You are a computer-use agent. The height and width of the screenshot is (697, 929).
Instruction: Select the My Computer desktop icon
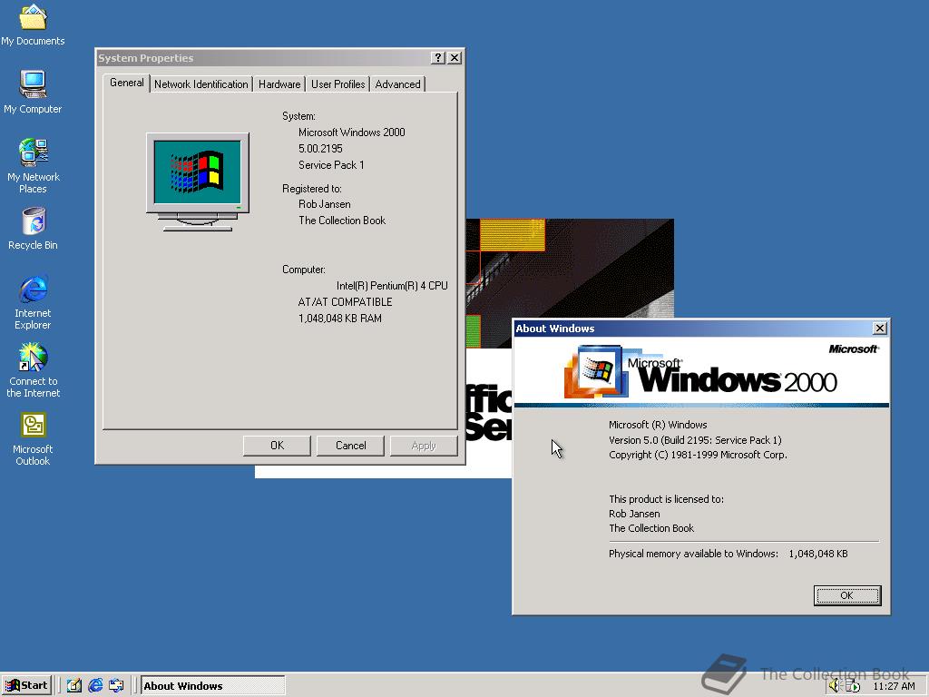tap(33, 92)
